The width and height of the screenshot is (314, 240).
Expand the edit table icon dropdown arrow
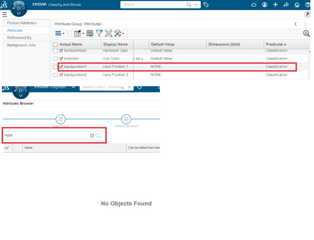(x=83, y=34)
